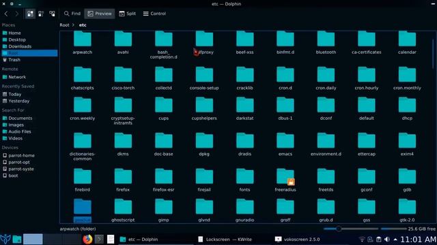Select the locked freeradius folder
Image resolution: width=437 pixels, height=245 pixels.
(285, 180)
